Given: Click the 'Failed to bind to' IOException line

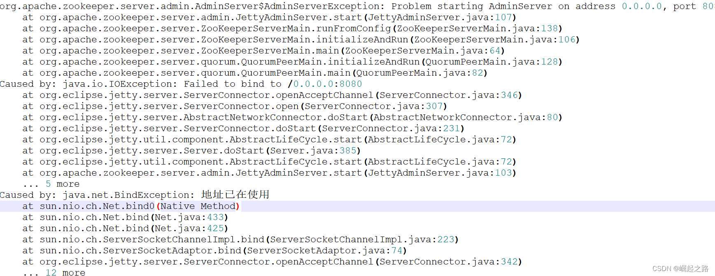Looking at the screenshot, I should pyautogui.click(x=181, y=84).
